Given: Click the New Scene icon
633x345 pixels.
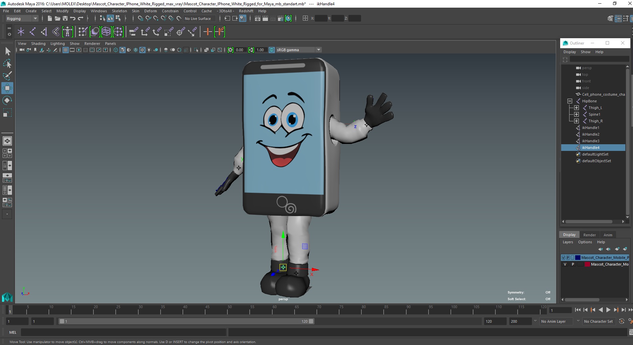Looking at the screenshot, I should click(50, 19).
